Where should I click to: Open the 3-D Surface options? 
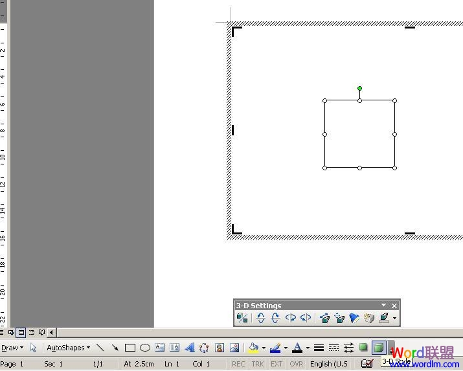369,318
